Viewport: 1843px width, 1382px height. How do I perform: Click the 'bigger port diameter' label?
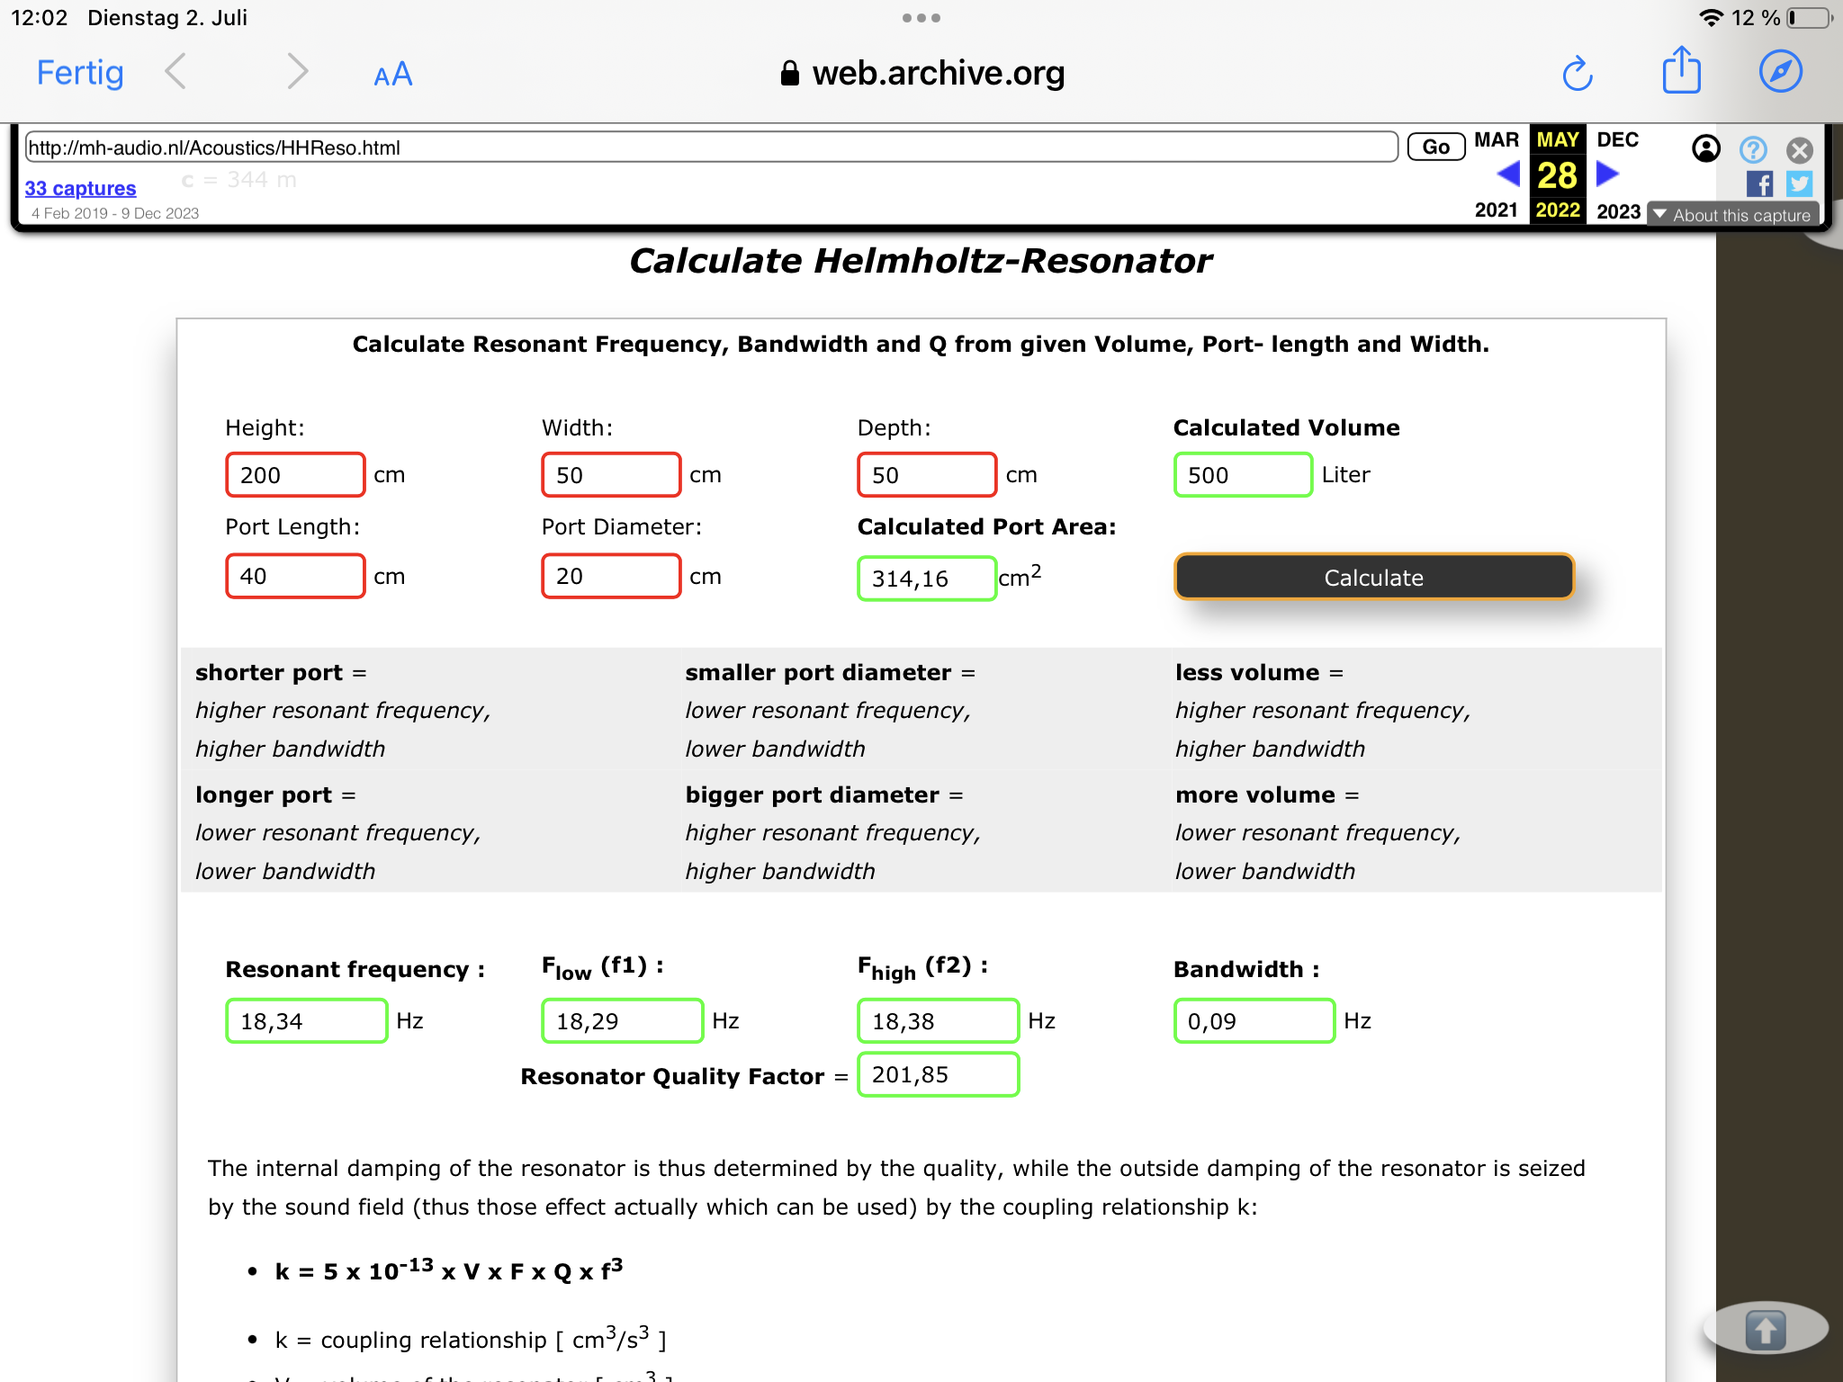[x=813, y=795]
